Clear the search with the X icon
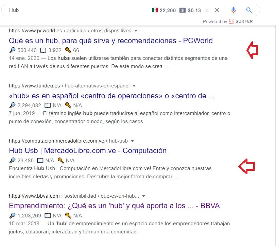The height and width of the screenshot is (246, 276). [217, 10]
